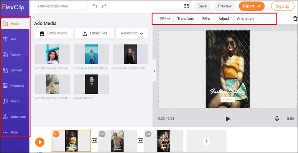Image resolution: width=298 pixels, height=153 pixels.
Task: Select the woman looking sideways thumbnail
Action: click(52, 54)
